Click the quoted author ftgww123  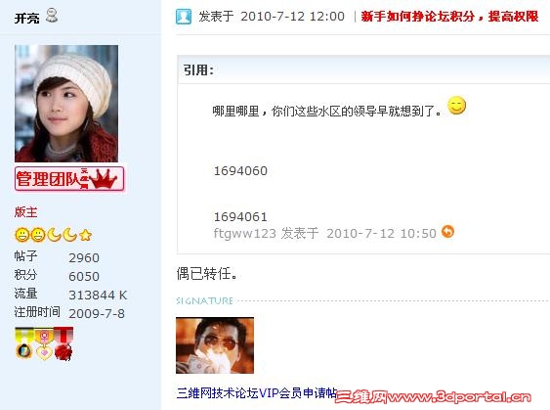coord(245,233)
